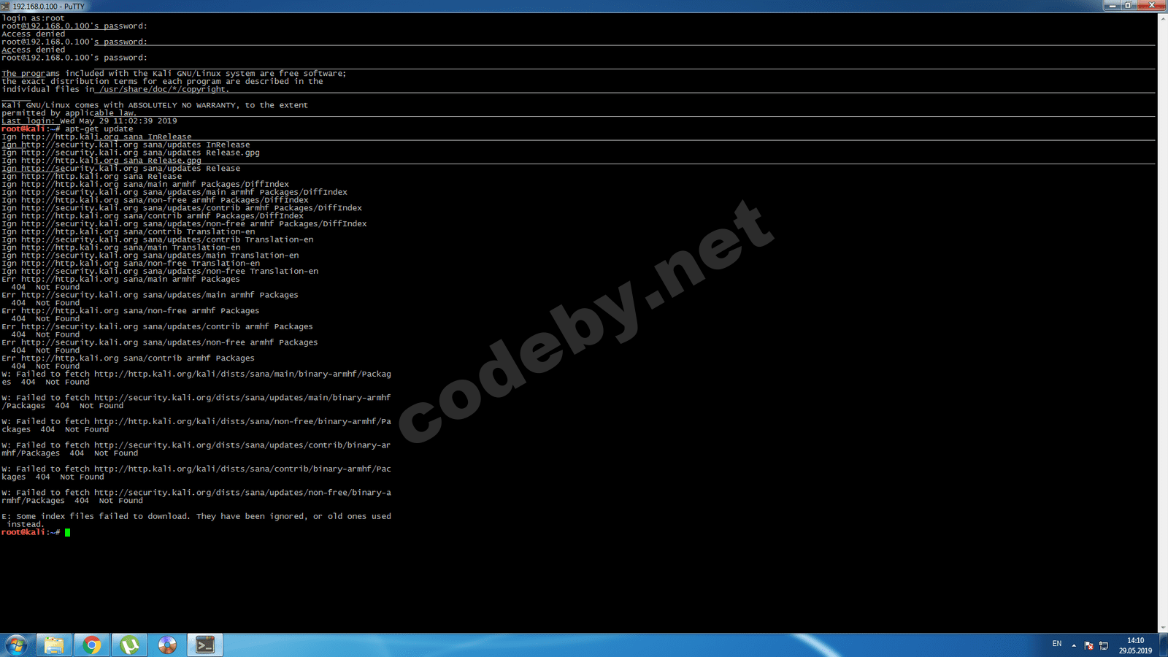
Task: Minimize the PuTTY window
Action: (1112, 6)
